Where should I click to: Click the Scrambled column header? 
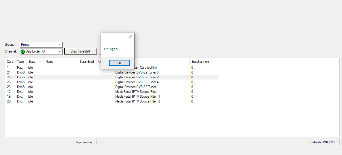(87, 62)
